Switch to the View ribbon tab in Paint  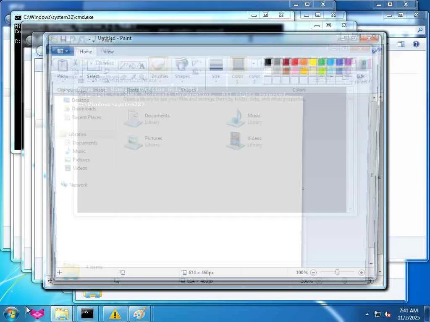(109, 52)
